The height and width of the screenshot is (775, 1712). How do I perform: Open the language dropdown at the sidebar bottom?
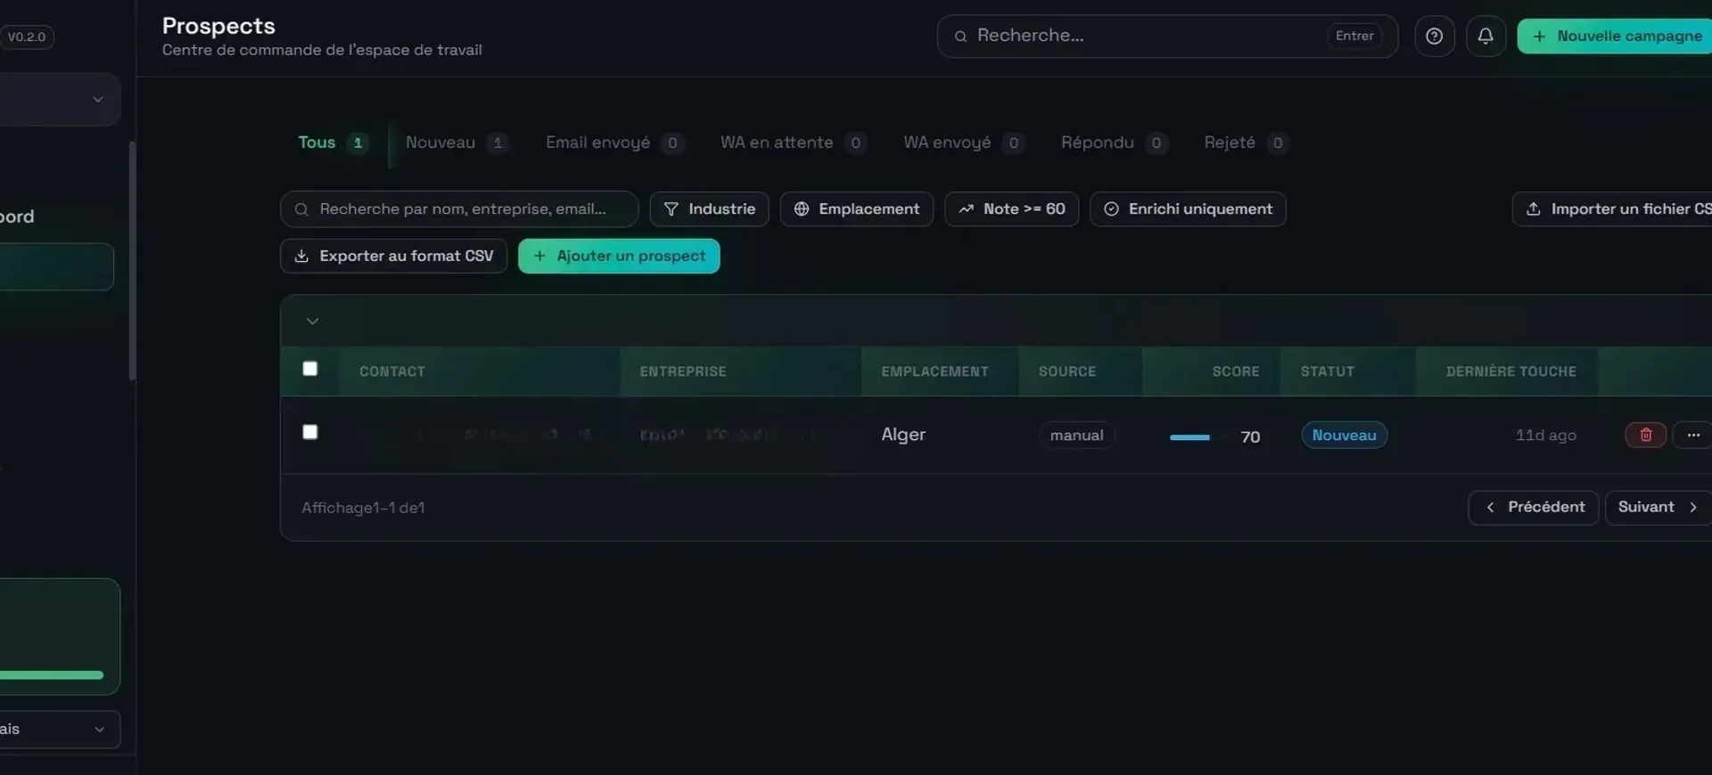coord(59,730)
